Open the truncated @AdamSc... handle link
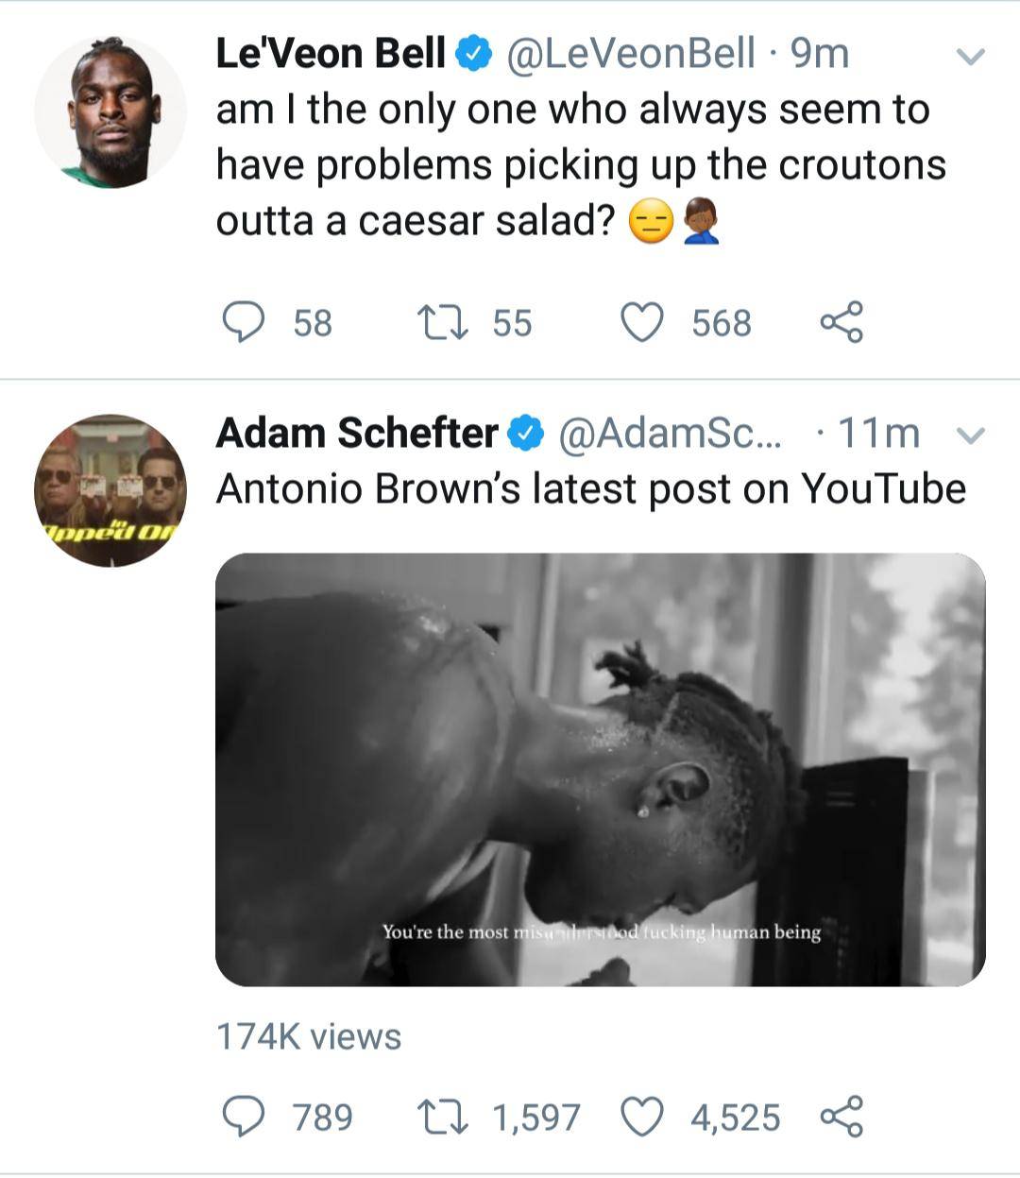 [x=671, y=434]
